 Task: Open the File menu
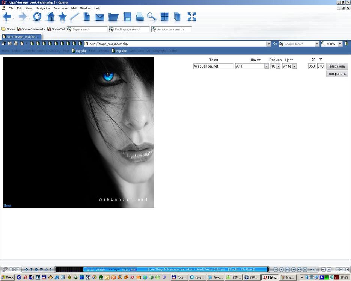(11, 8)
